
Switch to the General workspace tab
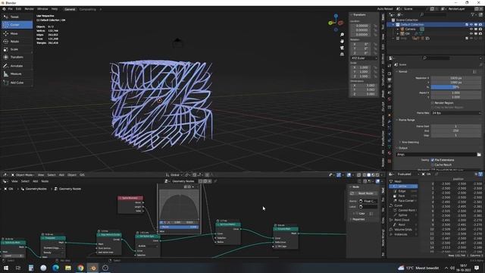pos(70,9)
